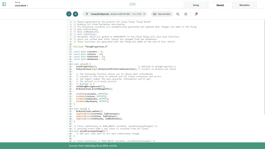This screenshot has width=265, height=149.
Task: Click the ArduinoCloud.printDebugInfo(); line
Action: click(x=94, y=89)
